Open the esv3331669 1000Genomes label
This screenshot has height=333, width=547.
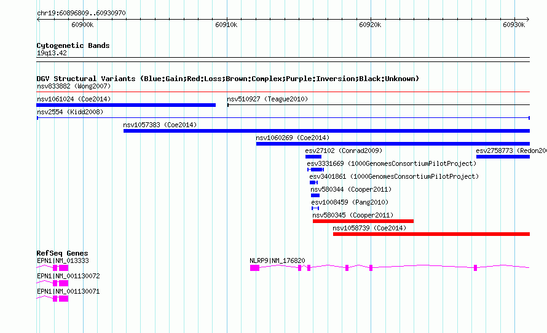pos(392,163)
